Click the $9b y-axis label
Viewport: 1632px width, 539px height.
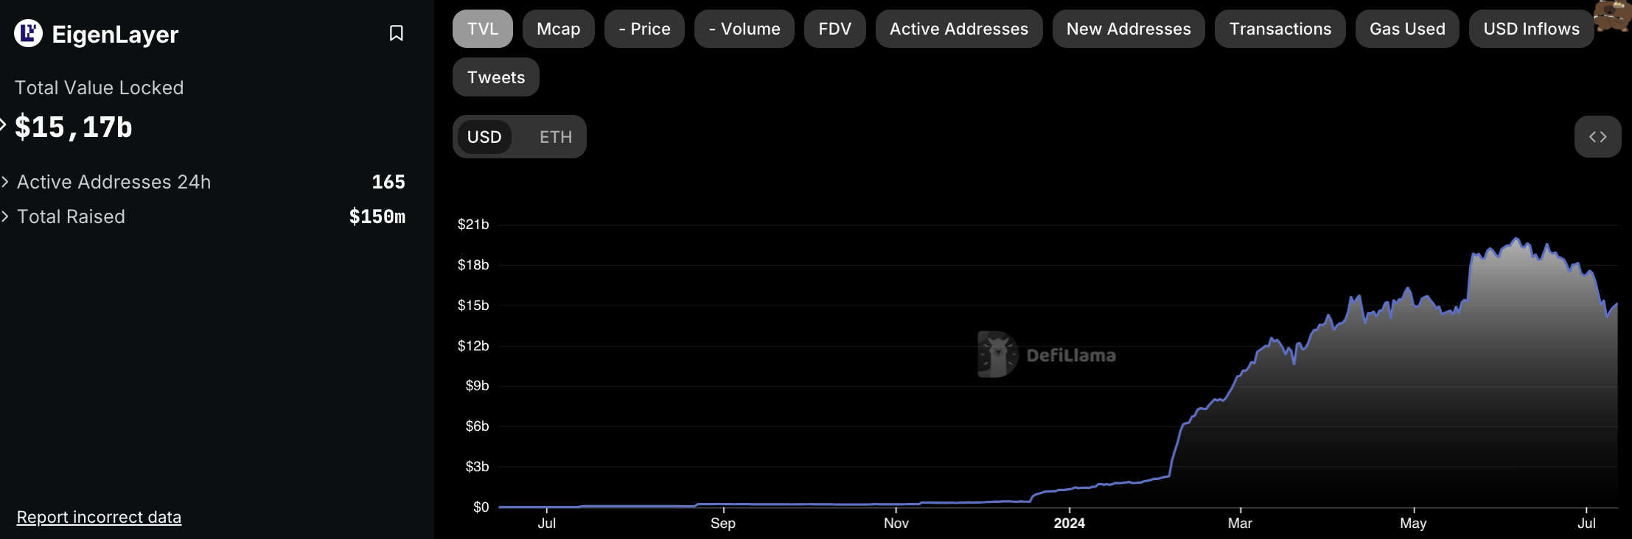pos(477,386)
